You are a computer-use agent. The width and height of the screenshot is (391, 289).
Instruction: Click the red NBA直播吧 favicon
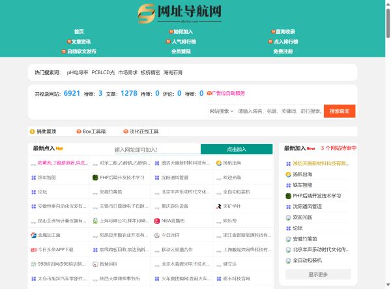tap(157, 221)
